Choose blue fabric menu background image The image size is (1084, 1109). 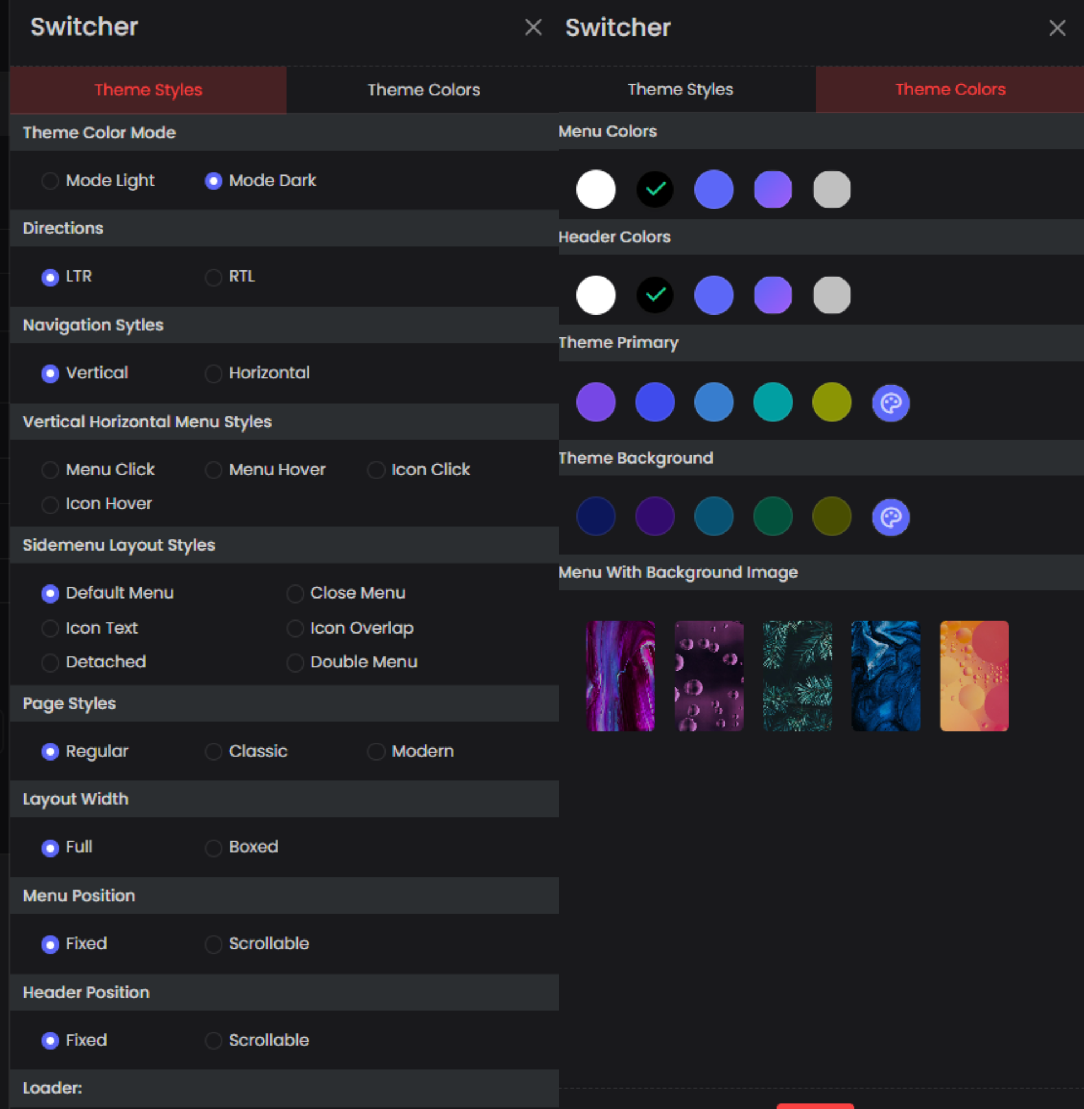[885, 675]
